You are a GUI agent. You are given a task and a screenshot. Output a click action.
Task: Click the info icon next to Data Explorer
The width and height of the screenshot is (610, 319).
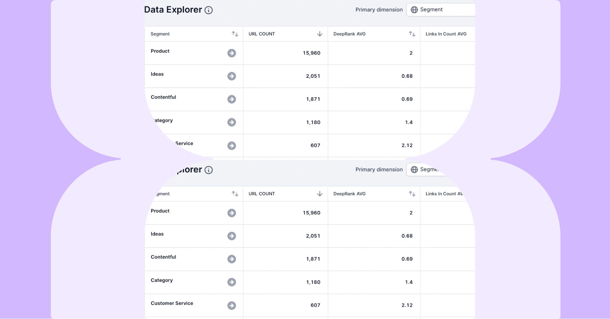coord(209,10)
